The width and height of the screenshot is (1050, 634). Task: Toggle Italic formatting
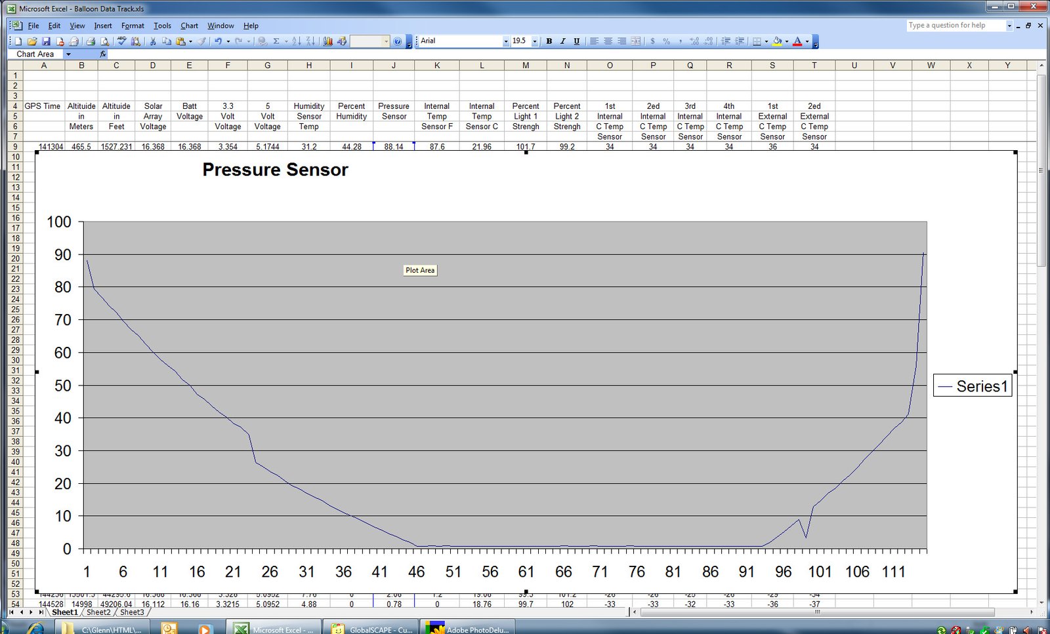coord(563,41)
